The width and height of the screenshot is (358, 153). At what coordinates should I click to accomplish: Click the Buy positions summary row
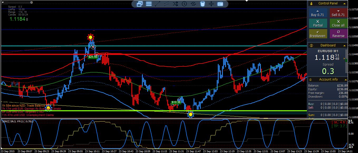pos(328,104)
